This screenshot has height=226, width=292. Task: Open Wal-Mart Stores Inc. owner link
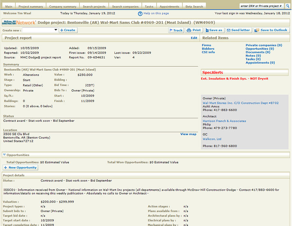coord(241,103)
